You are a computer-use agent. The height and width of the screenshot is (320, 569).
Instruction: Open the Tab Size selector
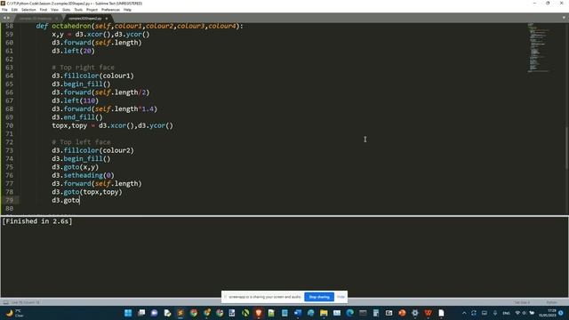pos(522,302)
